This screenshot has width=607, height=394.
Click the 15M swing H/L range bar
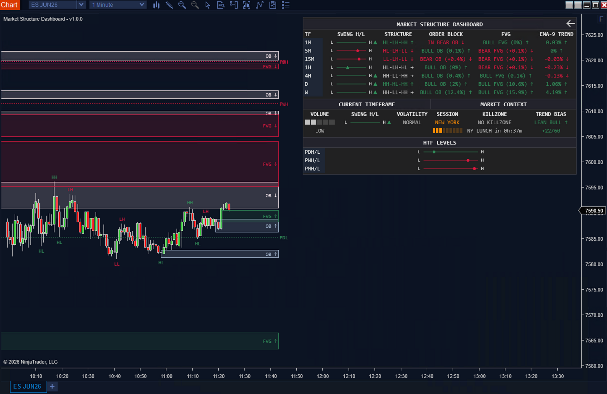351,59
